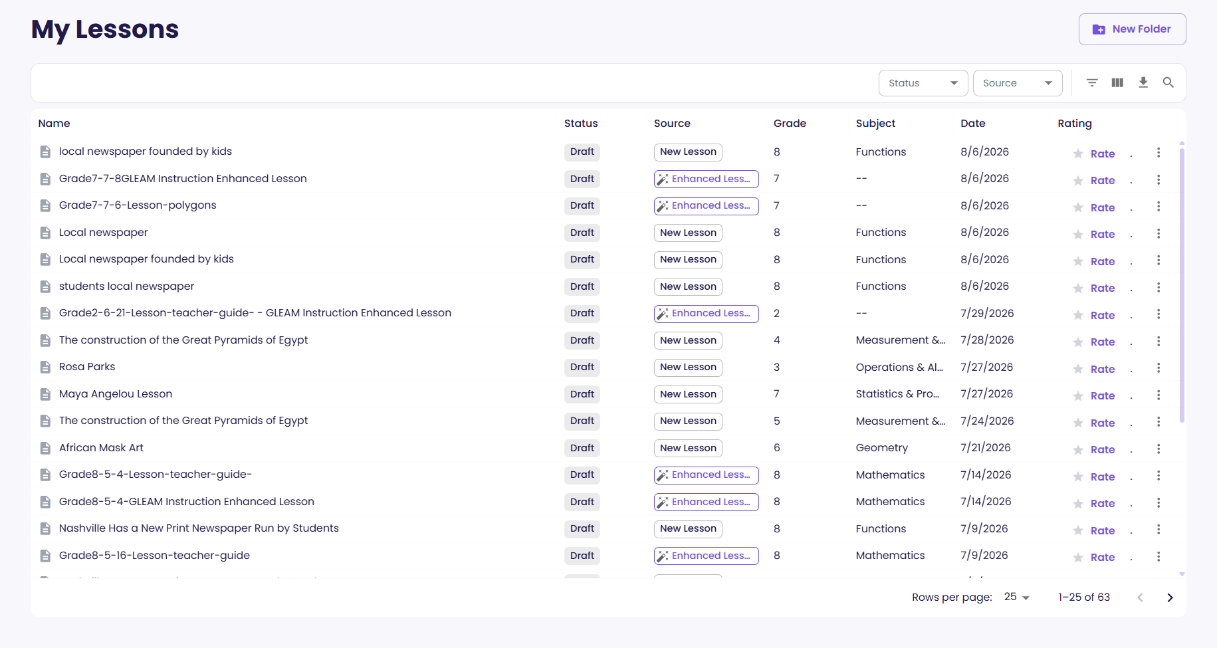
Task: Open the search magnifier icon
Action: point(1168,82)
